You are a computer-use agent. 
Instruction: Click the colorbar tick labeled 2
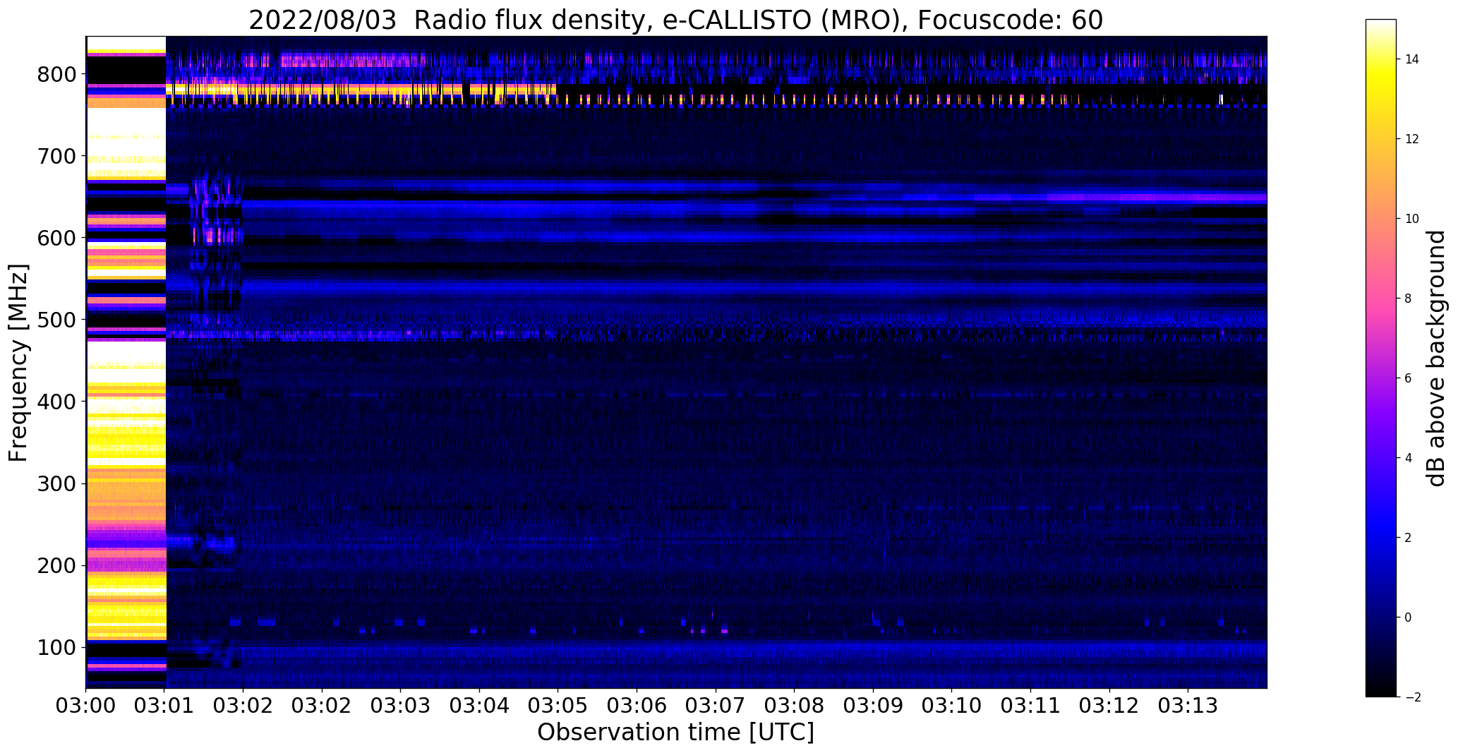point(1409,538)
